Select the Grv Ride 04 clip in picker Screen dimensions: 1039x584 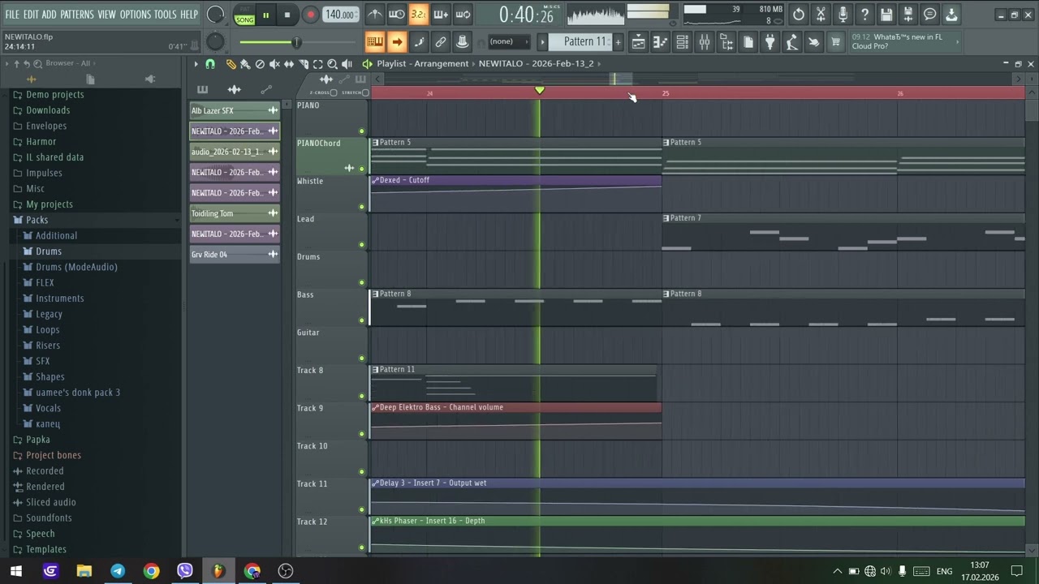(235, 255)
